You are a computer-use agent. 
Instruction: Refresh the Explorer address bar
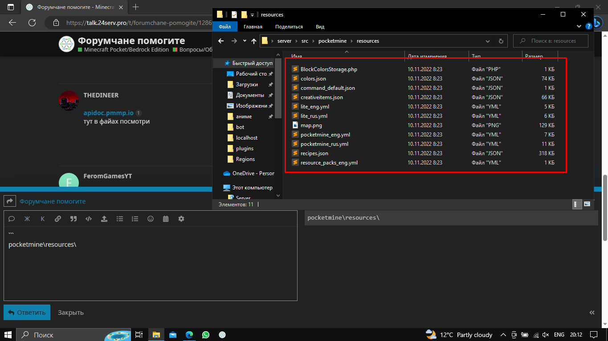[x=501, y=41]
